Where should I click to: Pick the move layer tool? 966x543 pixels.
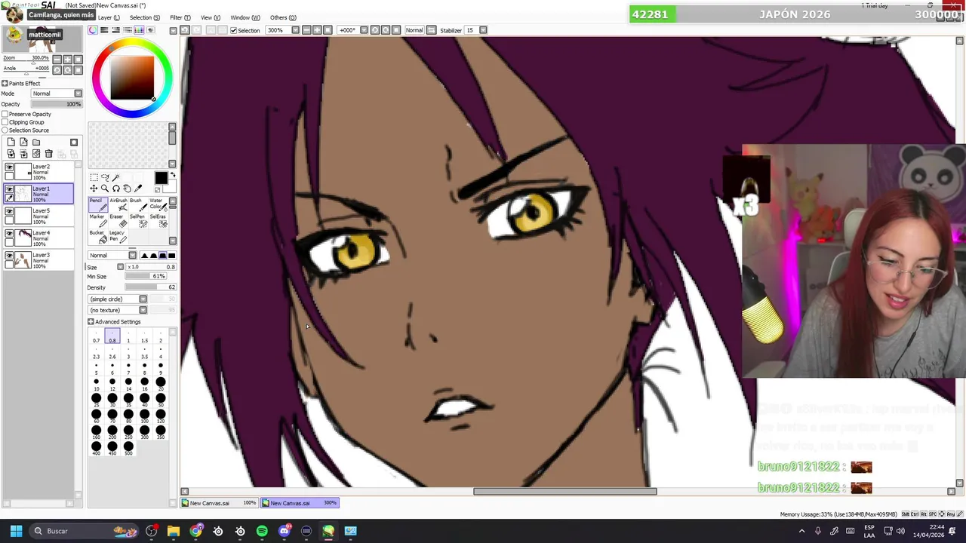click(94, 189)
